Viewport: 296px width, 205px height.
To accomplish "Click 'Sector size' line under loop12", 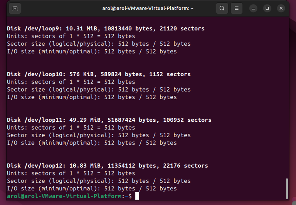I will (99, 181).
